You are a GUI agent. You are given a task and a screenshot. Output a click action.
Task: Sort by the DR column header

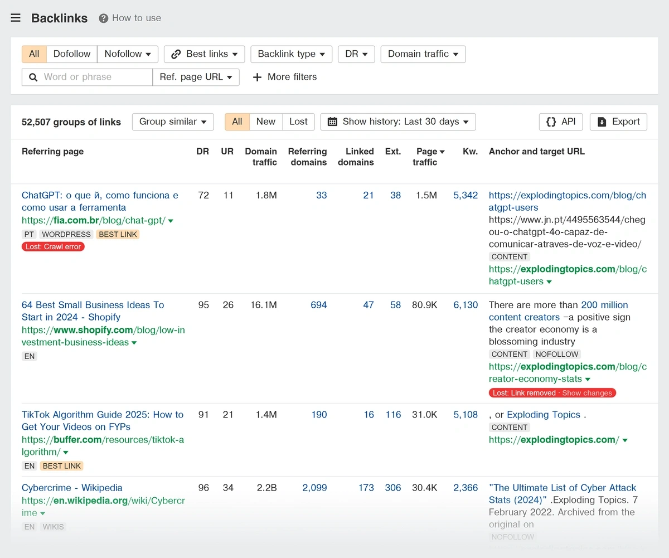(x=202, y=152)
